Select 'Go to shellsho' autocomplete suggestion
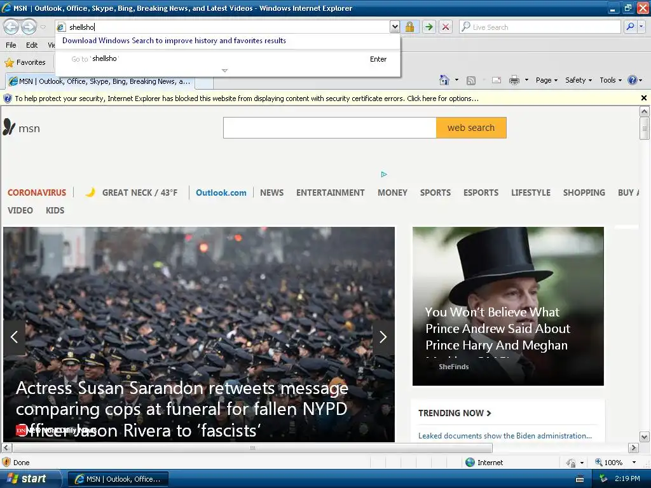This screenshot has width=651, height=488. 228,59
